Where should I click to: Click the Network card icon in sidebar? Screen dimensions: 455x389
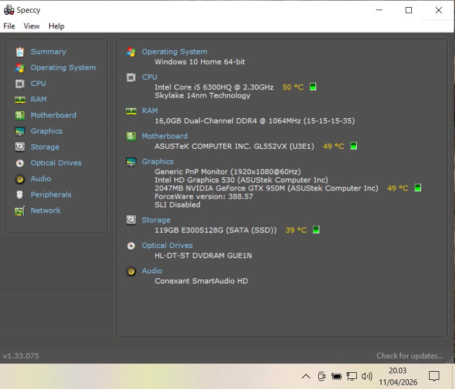[20, 211]
